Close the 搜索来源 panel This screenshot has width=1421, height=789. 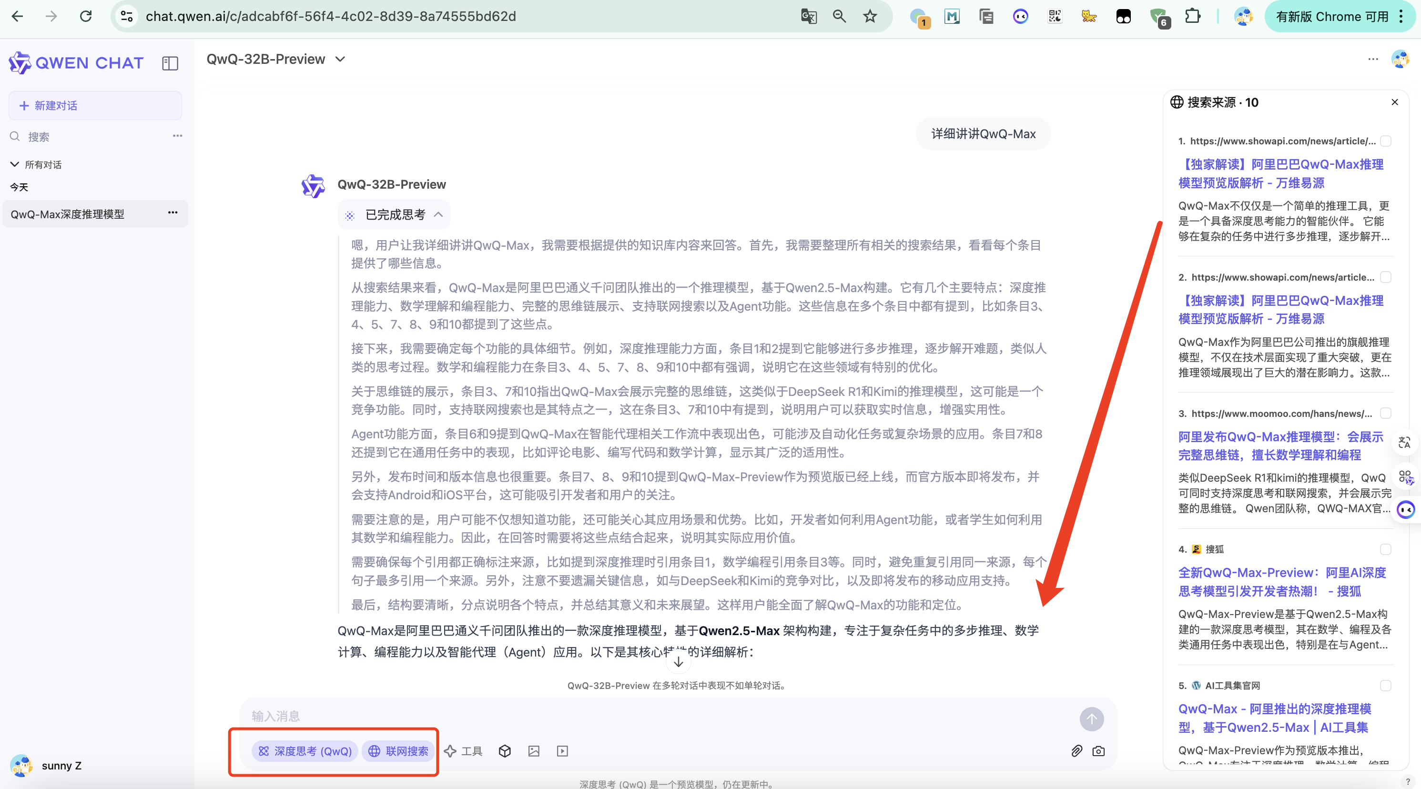[1394, 102]
